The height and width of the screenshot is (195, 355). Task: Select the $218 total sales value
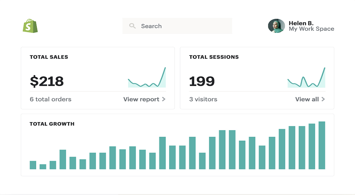point(47,81)
